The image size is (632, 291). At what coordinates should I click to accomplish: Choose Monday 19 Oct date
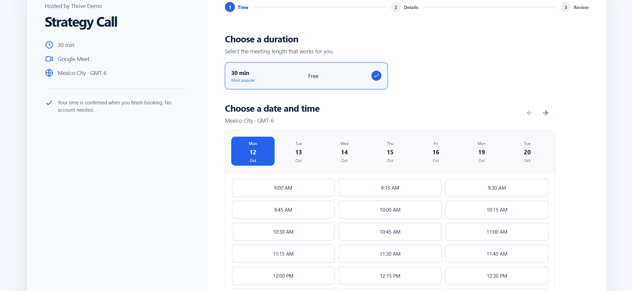tap(482, 151)
